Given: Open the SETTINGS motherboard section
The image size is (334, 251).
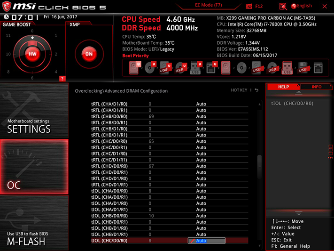Looking at the screenshot, I should [x=34, y=111].
